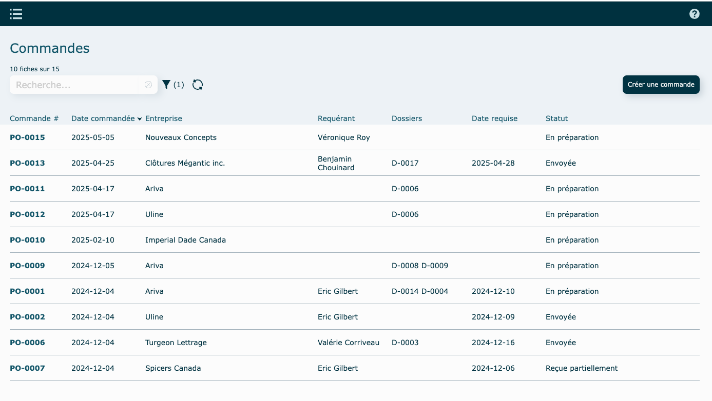The width and height of the screenshot is (712, 401).
Task: Open order PO-0010 for Imperial Dade
Action: [x=27, y=240]
